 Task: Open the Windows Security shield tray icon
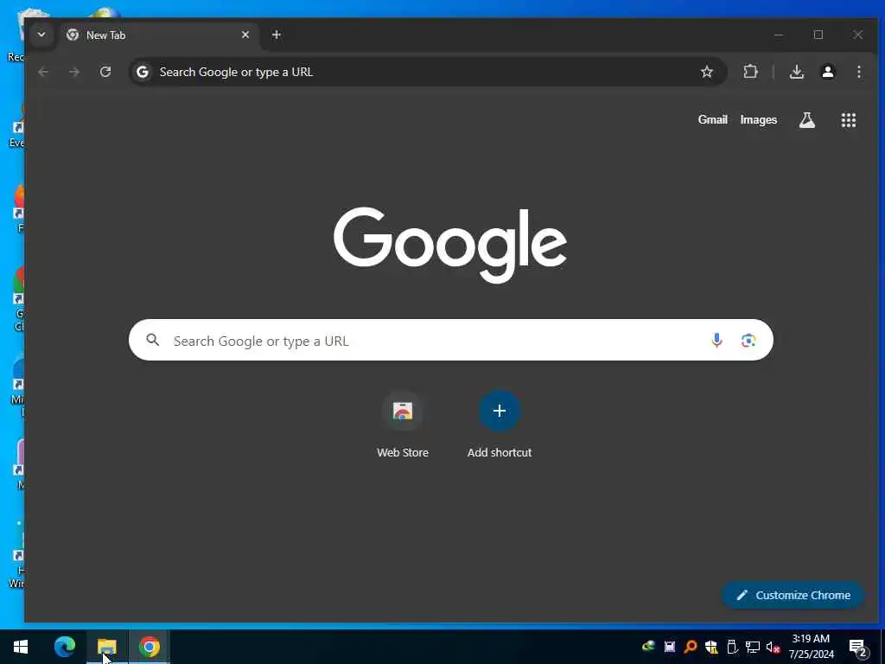[x=711, y=647]
